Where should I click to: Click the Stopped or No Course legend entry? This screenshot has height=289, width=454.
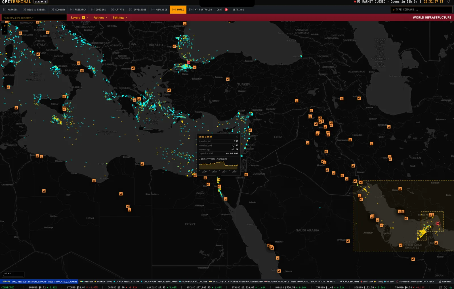[193, 282]
